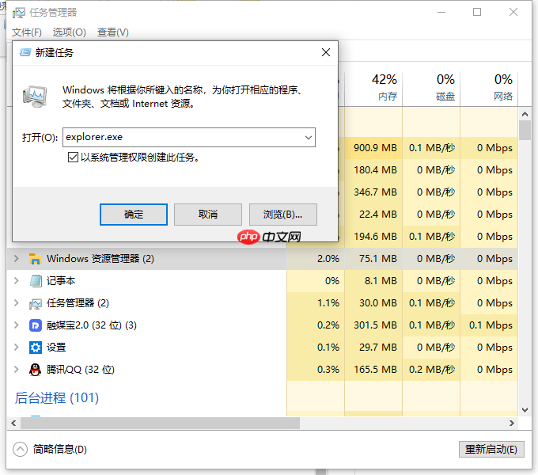
Task: Confirm with the 确定 button
Action: click(134, 215)
